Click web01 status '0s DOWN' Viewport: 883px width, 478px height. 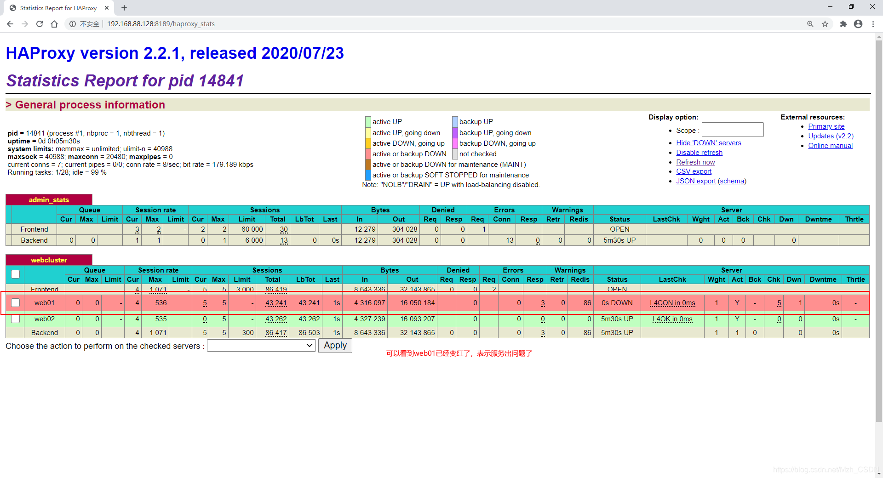coord(617,303)
